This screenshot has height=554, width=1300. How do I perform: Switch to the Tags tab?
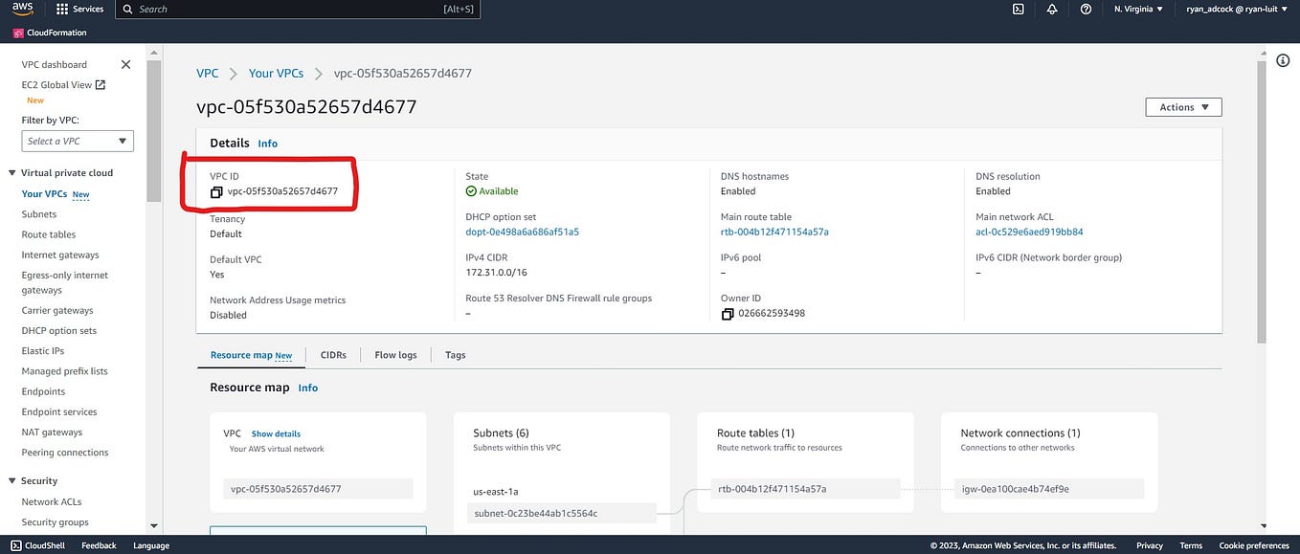point(456,355)
